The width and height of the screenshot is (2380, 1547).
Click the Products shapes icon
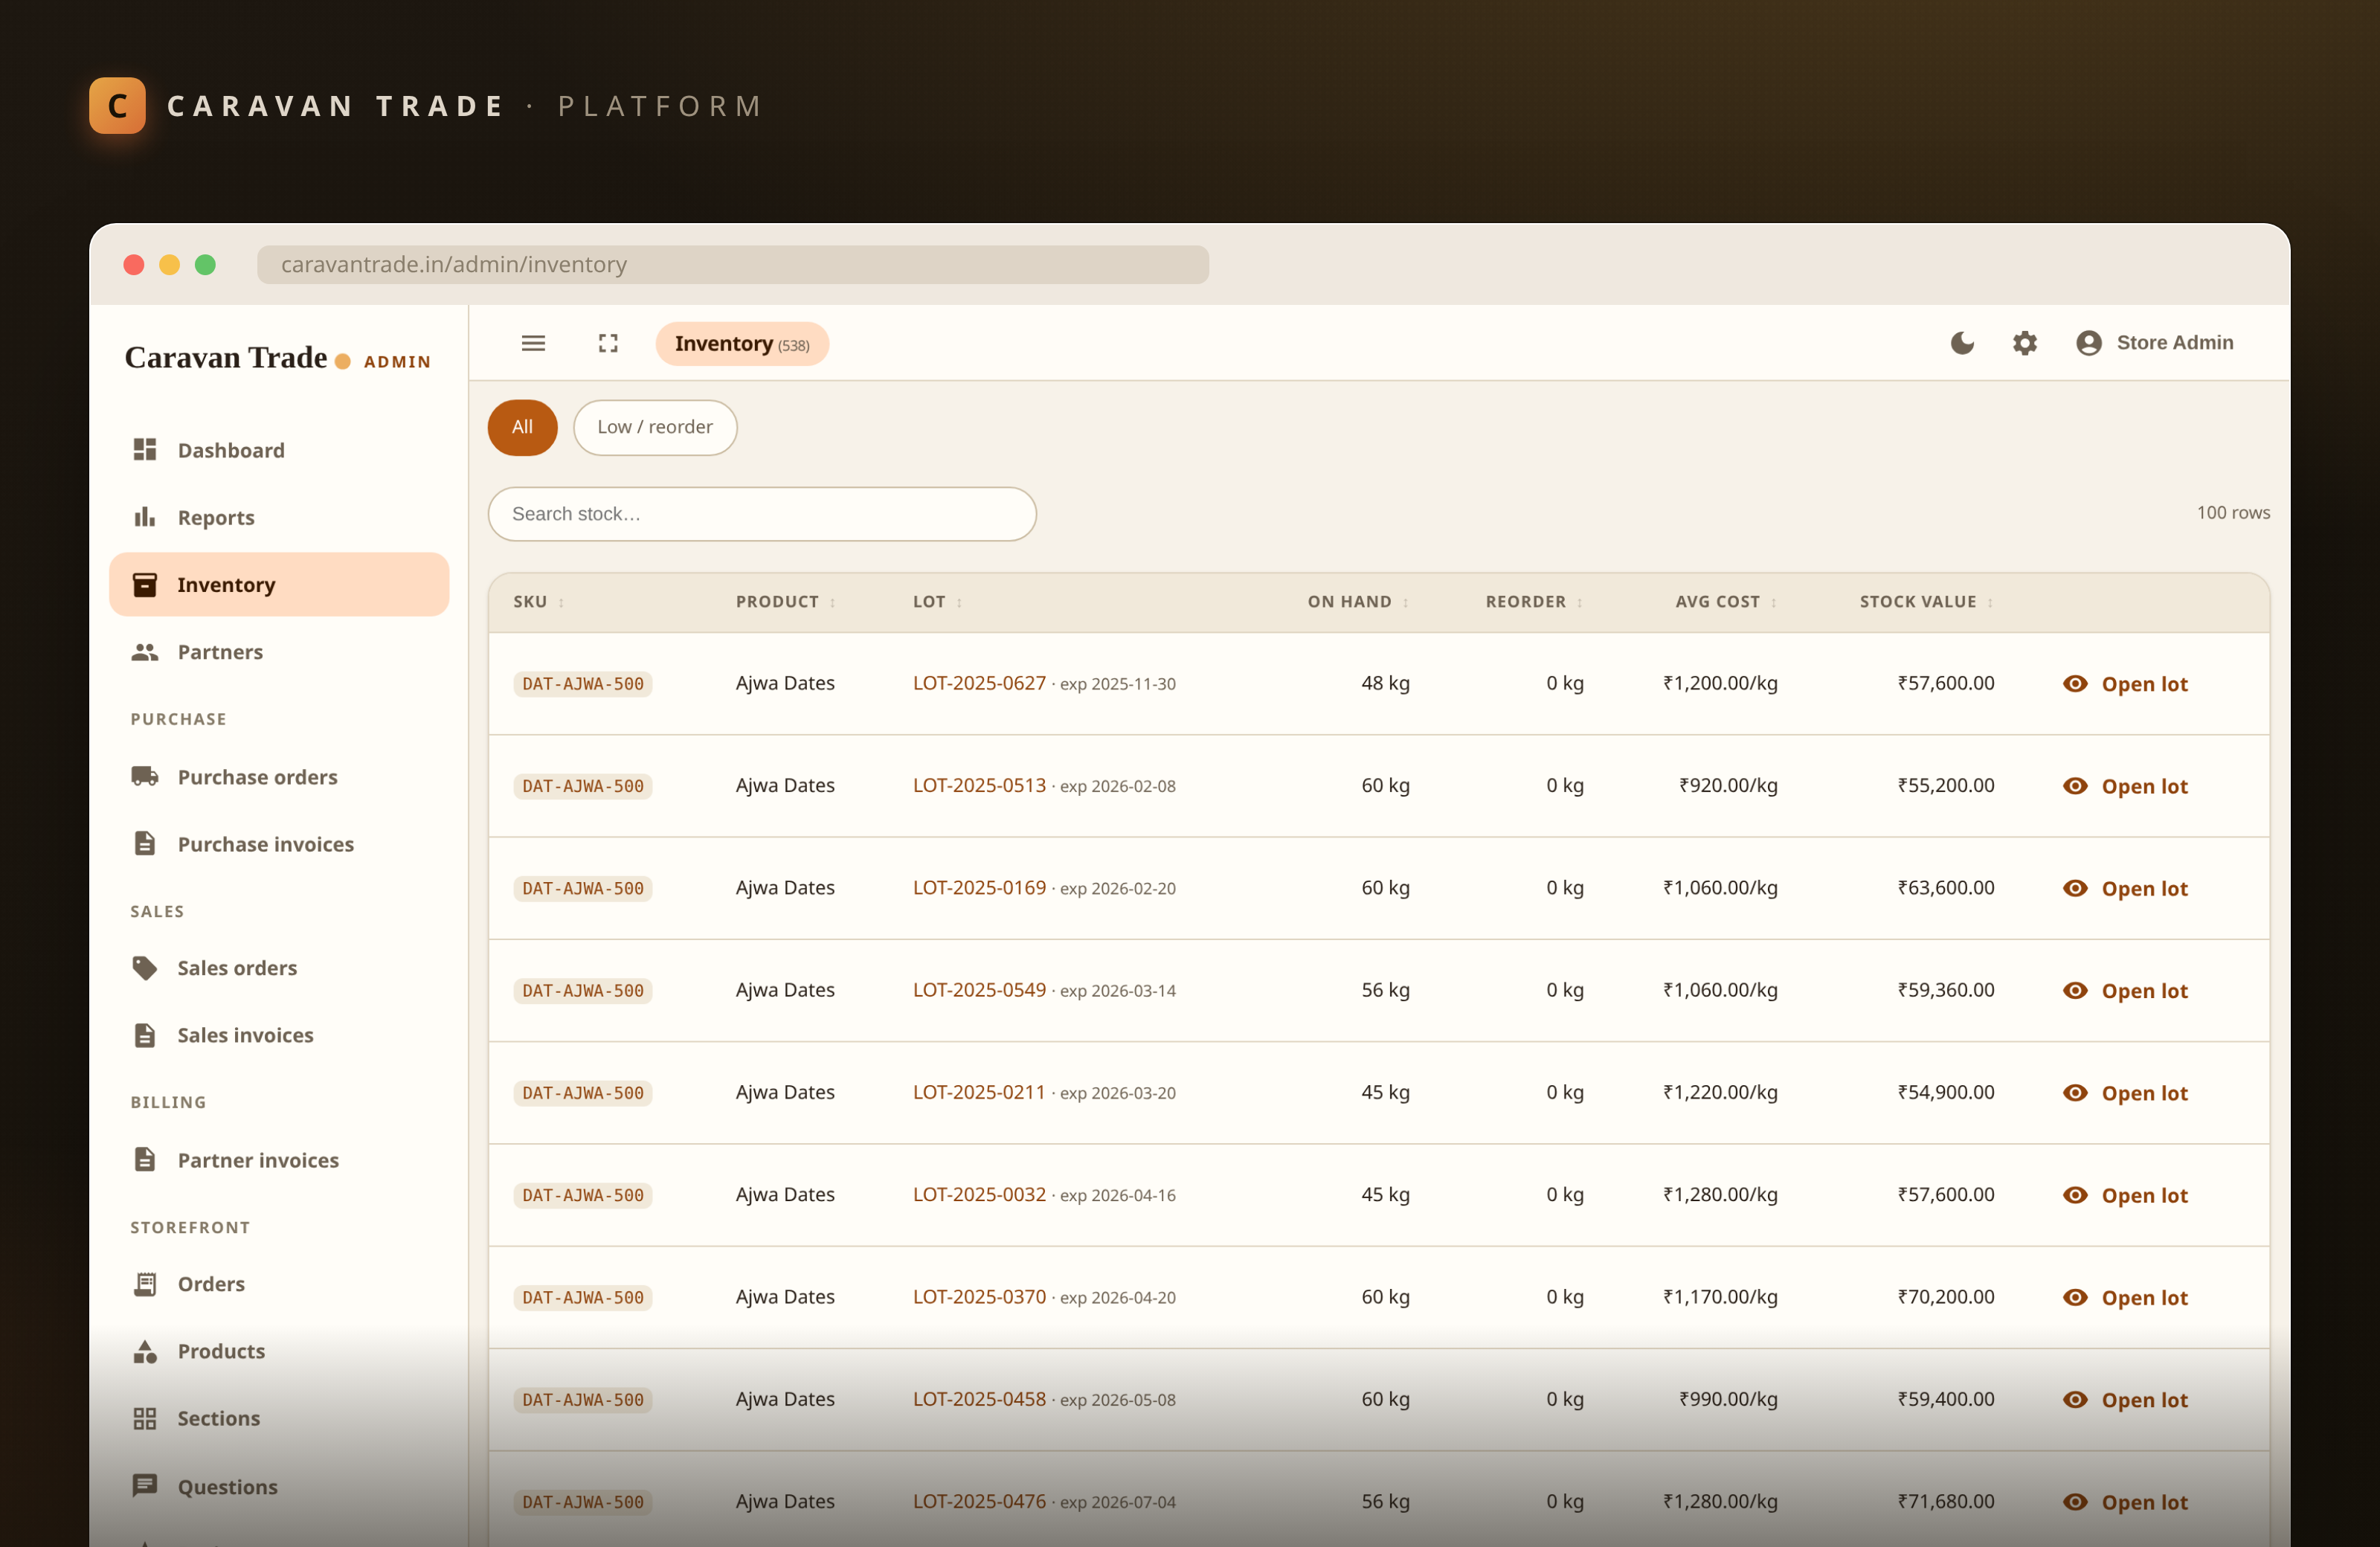pos(145,1350)
